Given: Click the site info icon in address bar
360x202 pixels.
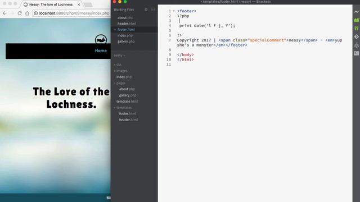Looking at the screenshot, I should [36, 13].
